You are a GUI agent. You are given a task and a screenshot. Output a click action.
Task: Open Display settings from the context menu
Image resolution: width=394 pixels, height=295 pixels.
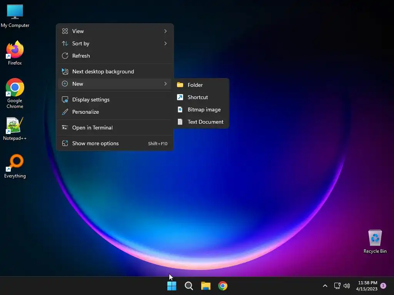115,99
